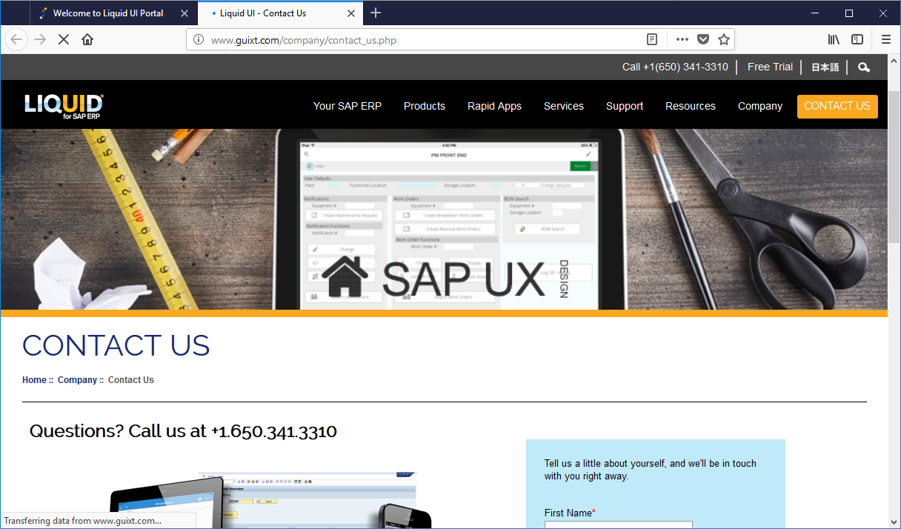Open the Rapid Apps menu

coord(494,106)
